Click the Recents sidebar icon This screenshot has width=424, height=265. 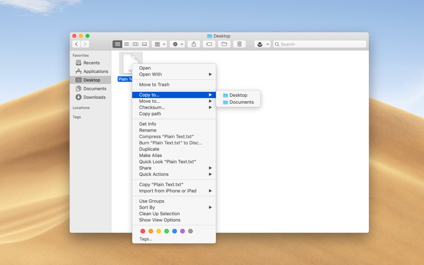pyautogui.click(x=78, y=63)
